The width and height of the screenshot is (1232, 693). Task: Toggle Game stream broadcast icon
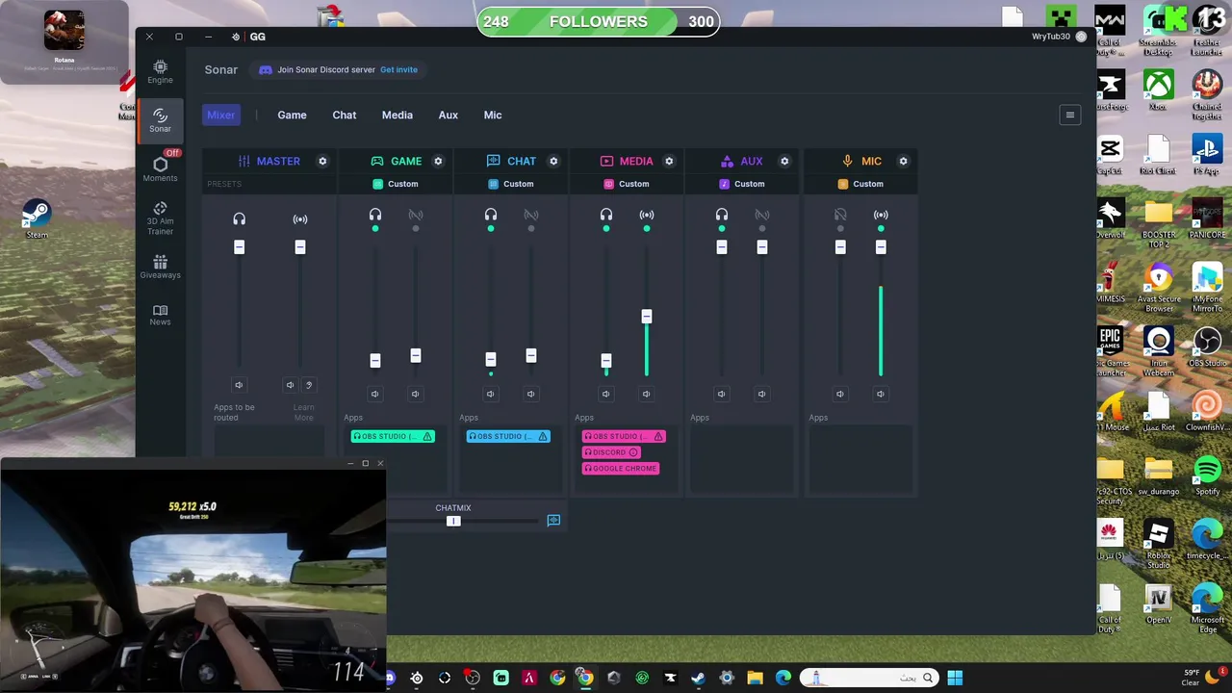(416, 215)
